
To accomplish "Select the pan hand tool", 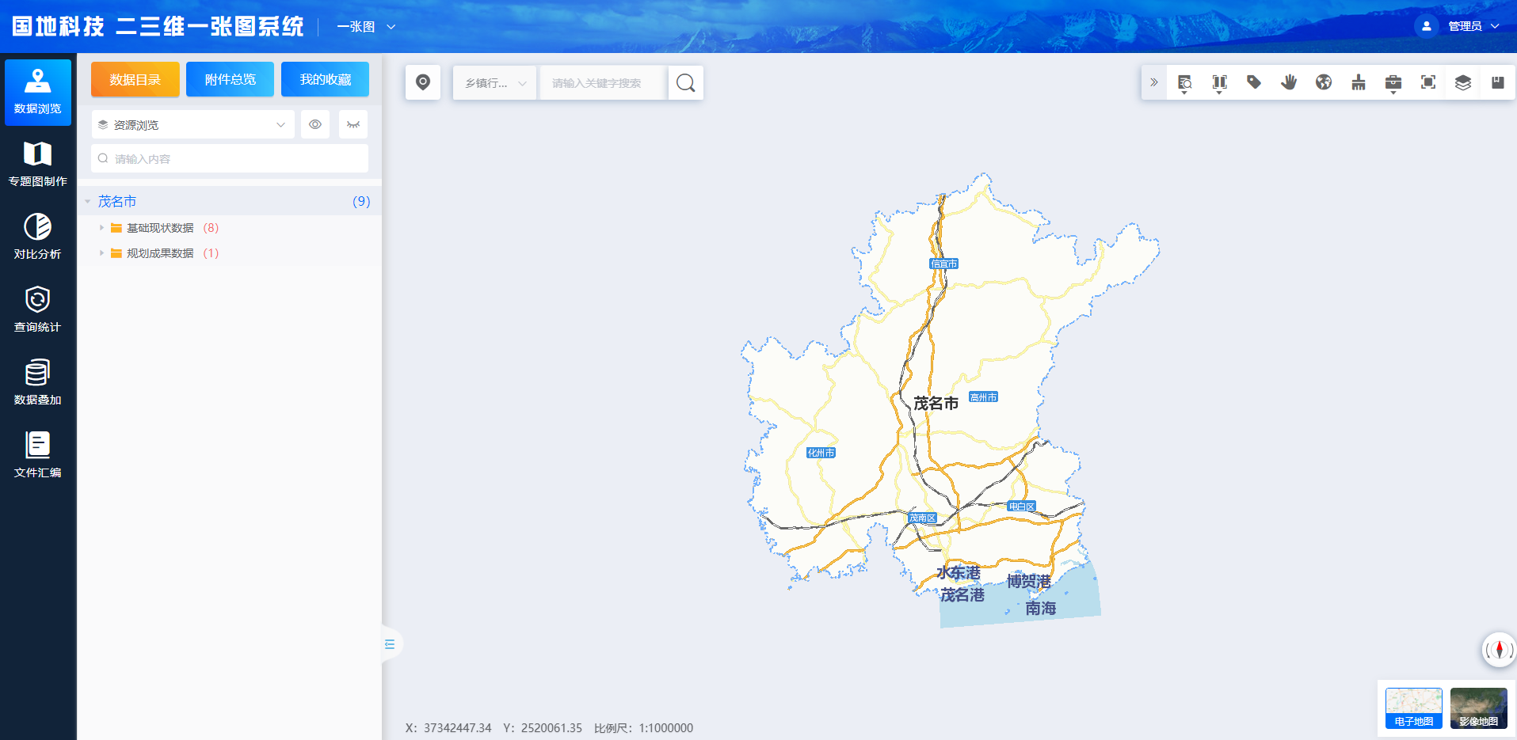I will (x=1289, y=82).
